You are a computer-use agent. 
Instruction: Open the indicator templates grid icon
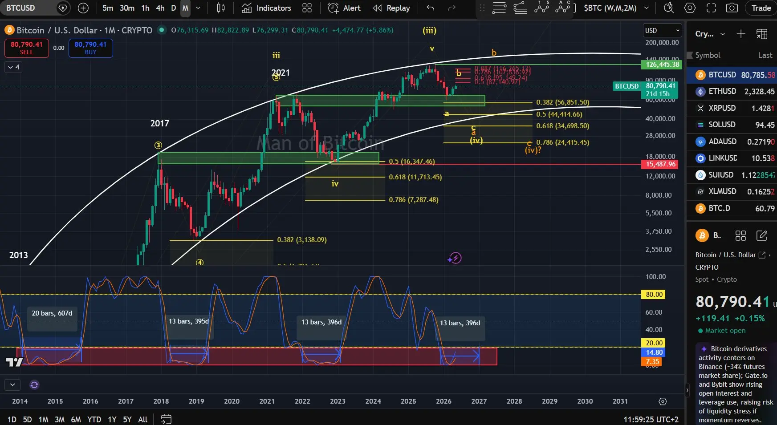[x=307, y=8]
